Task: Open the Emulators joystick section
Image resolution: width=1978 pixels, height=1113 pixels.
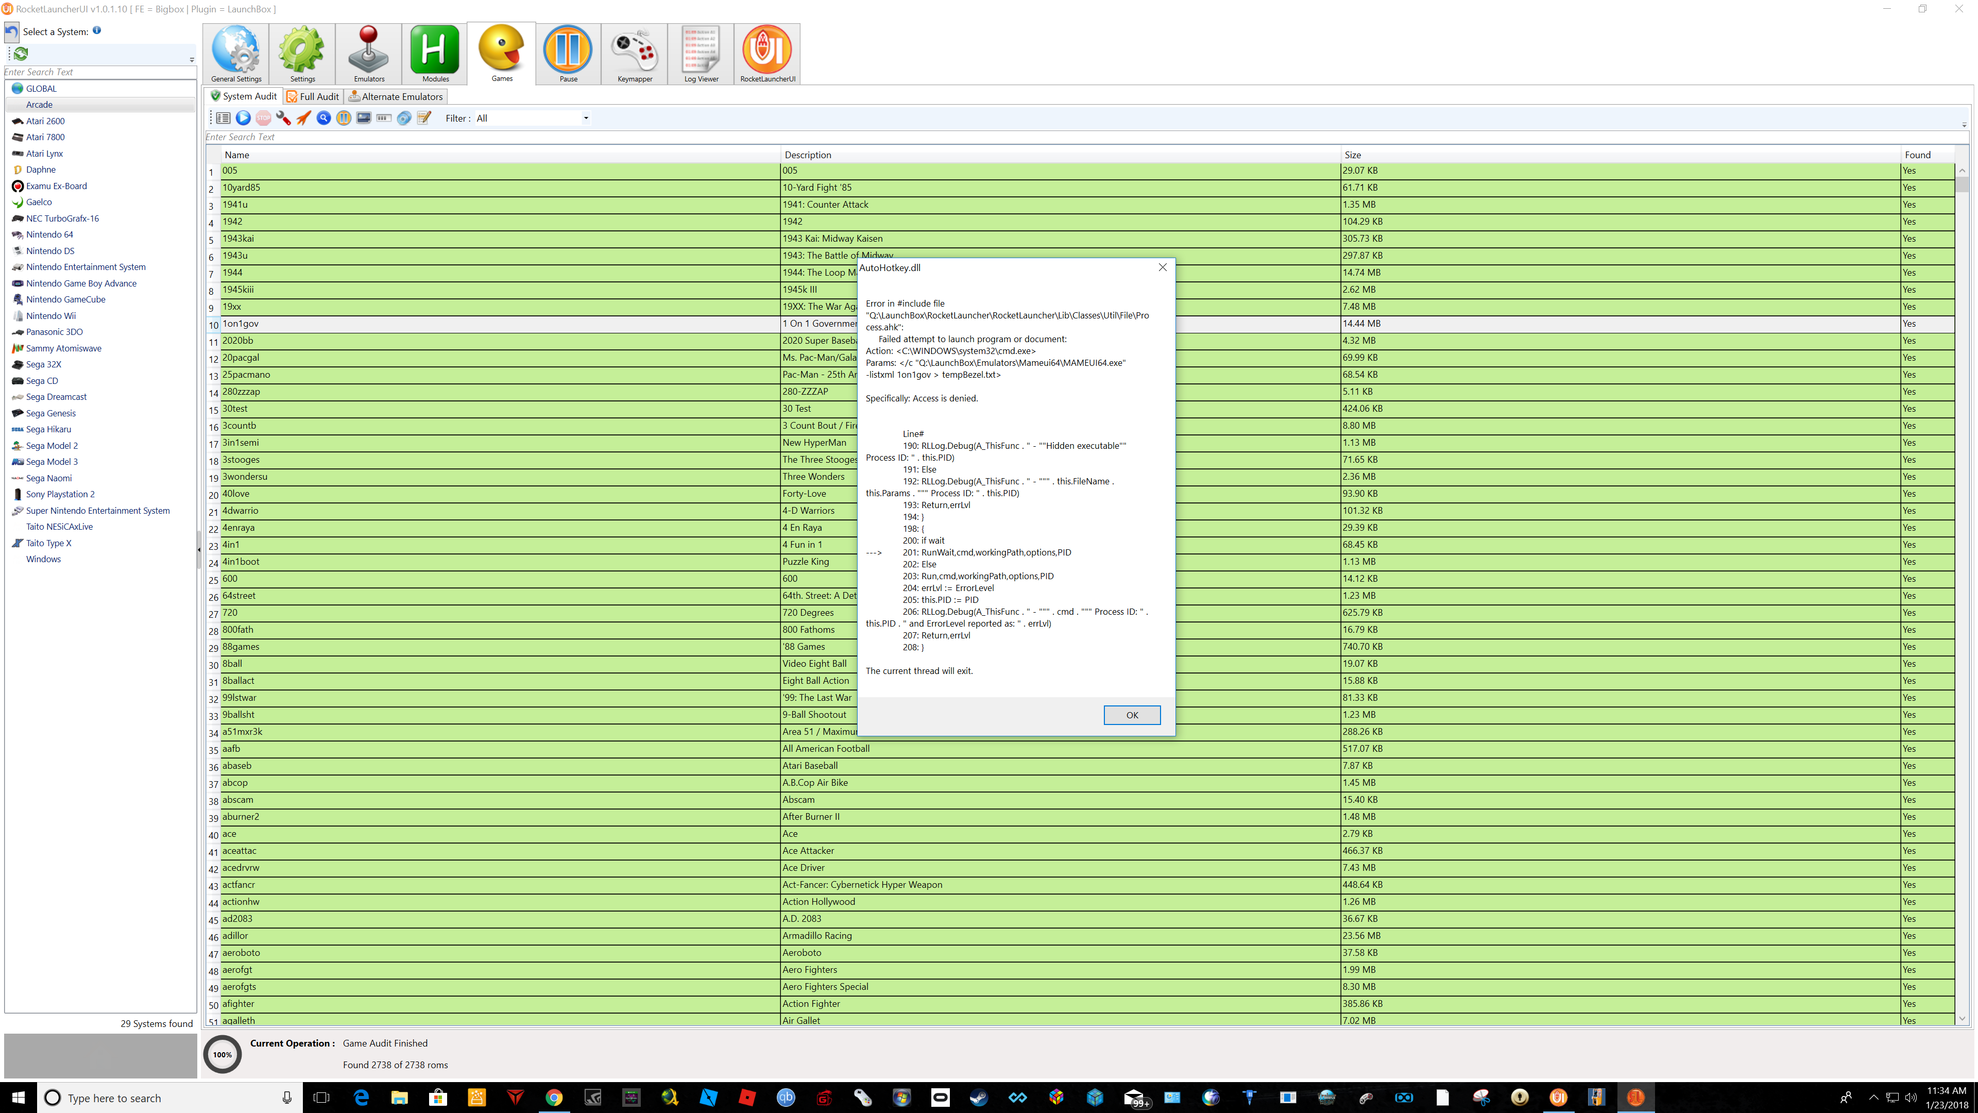Action: [369, 54]
